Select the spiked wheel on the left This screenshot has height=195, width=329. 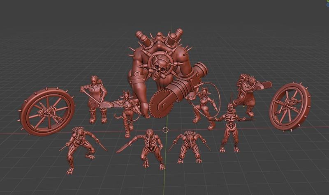point(47,112)
